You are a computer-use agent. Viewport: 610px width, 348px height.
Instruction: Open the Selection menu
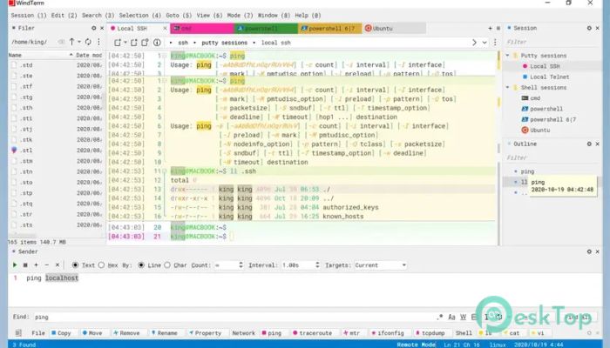(139, 15)
